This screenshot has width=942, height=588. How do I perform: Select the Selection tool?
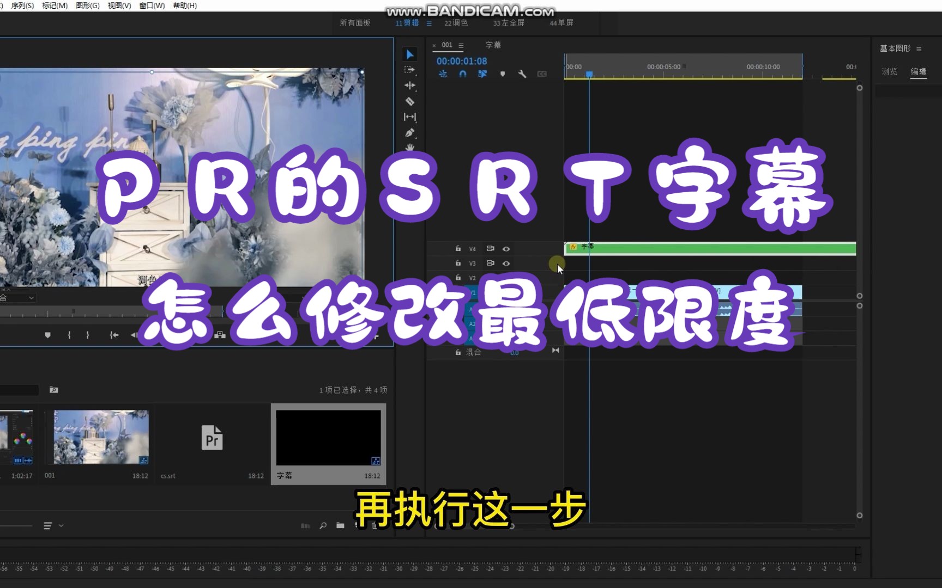(x=410, y=54)
